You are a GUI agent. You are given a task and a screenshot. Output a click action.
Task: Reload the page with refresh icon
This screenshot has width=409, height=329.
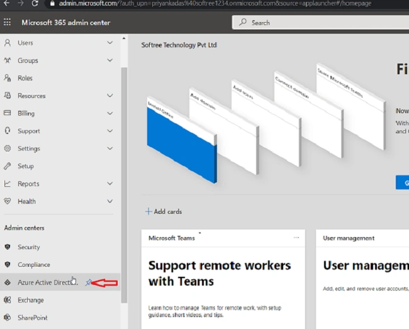tap(35, 3)
